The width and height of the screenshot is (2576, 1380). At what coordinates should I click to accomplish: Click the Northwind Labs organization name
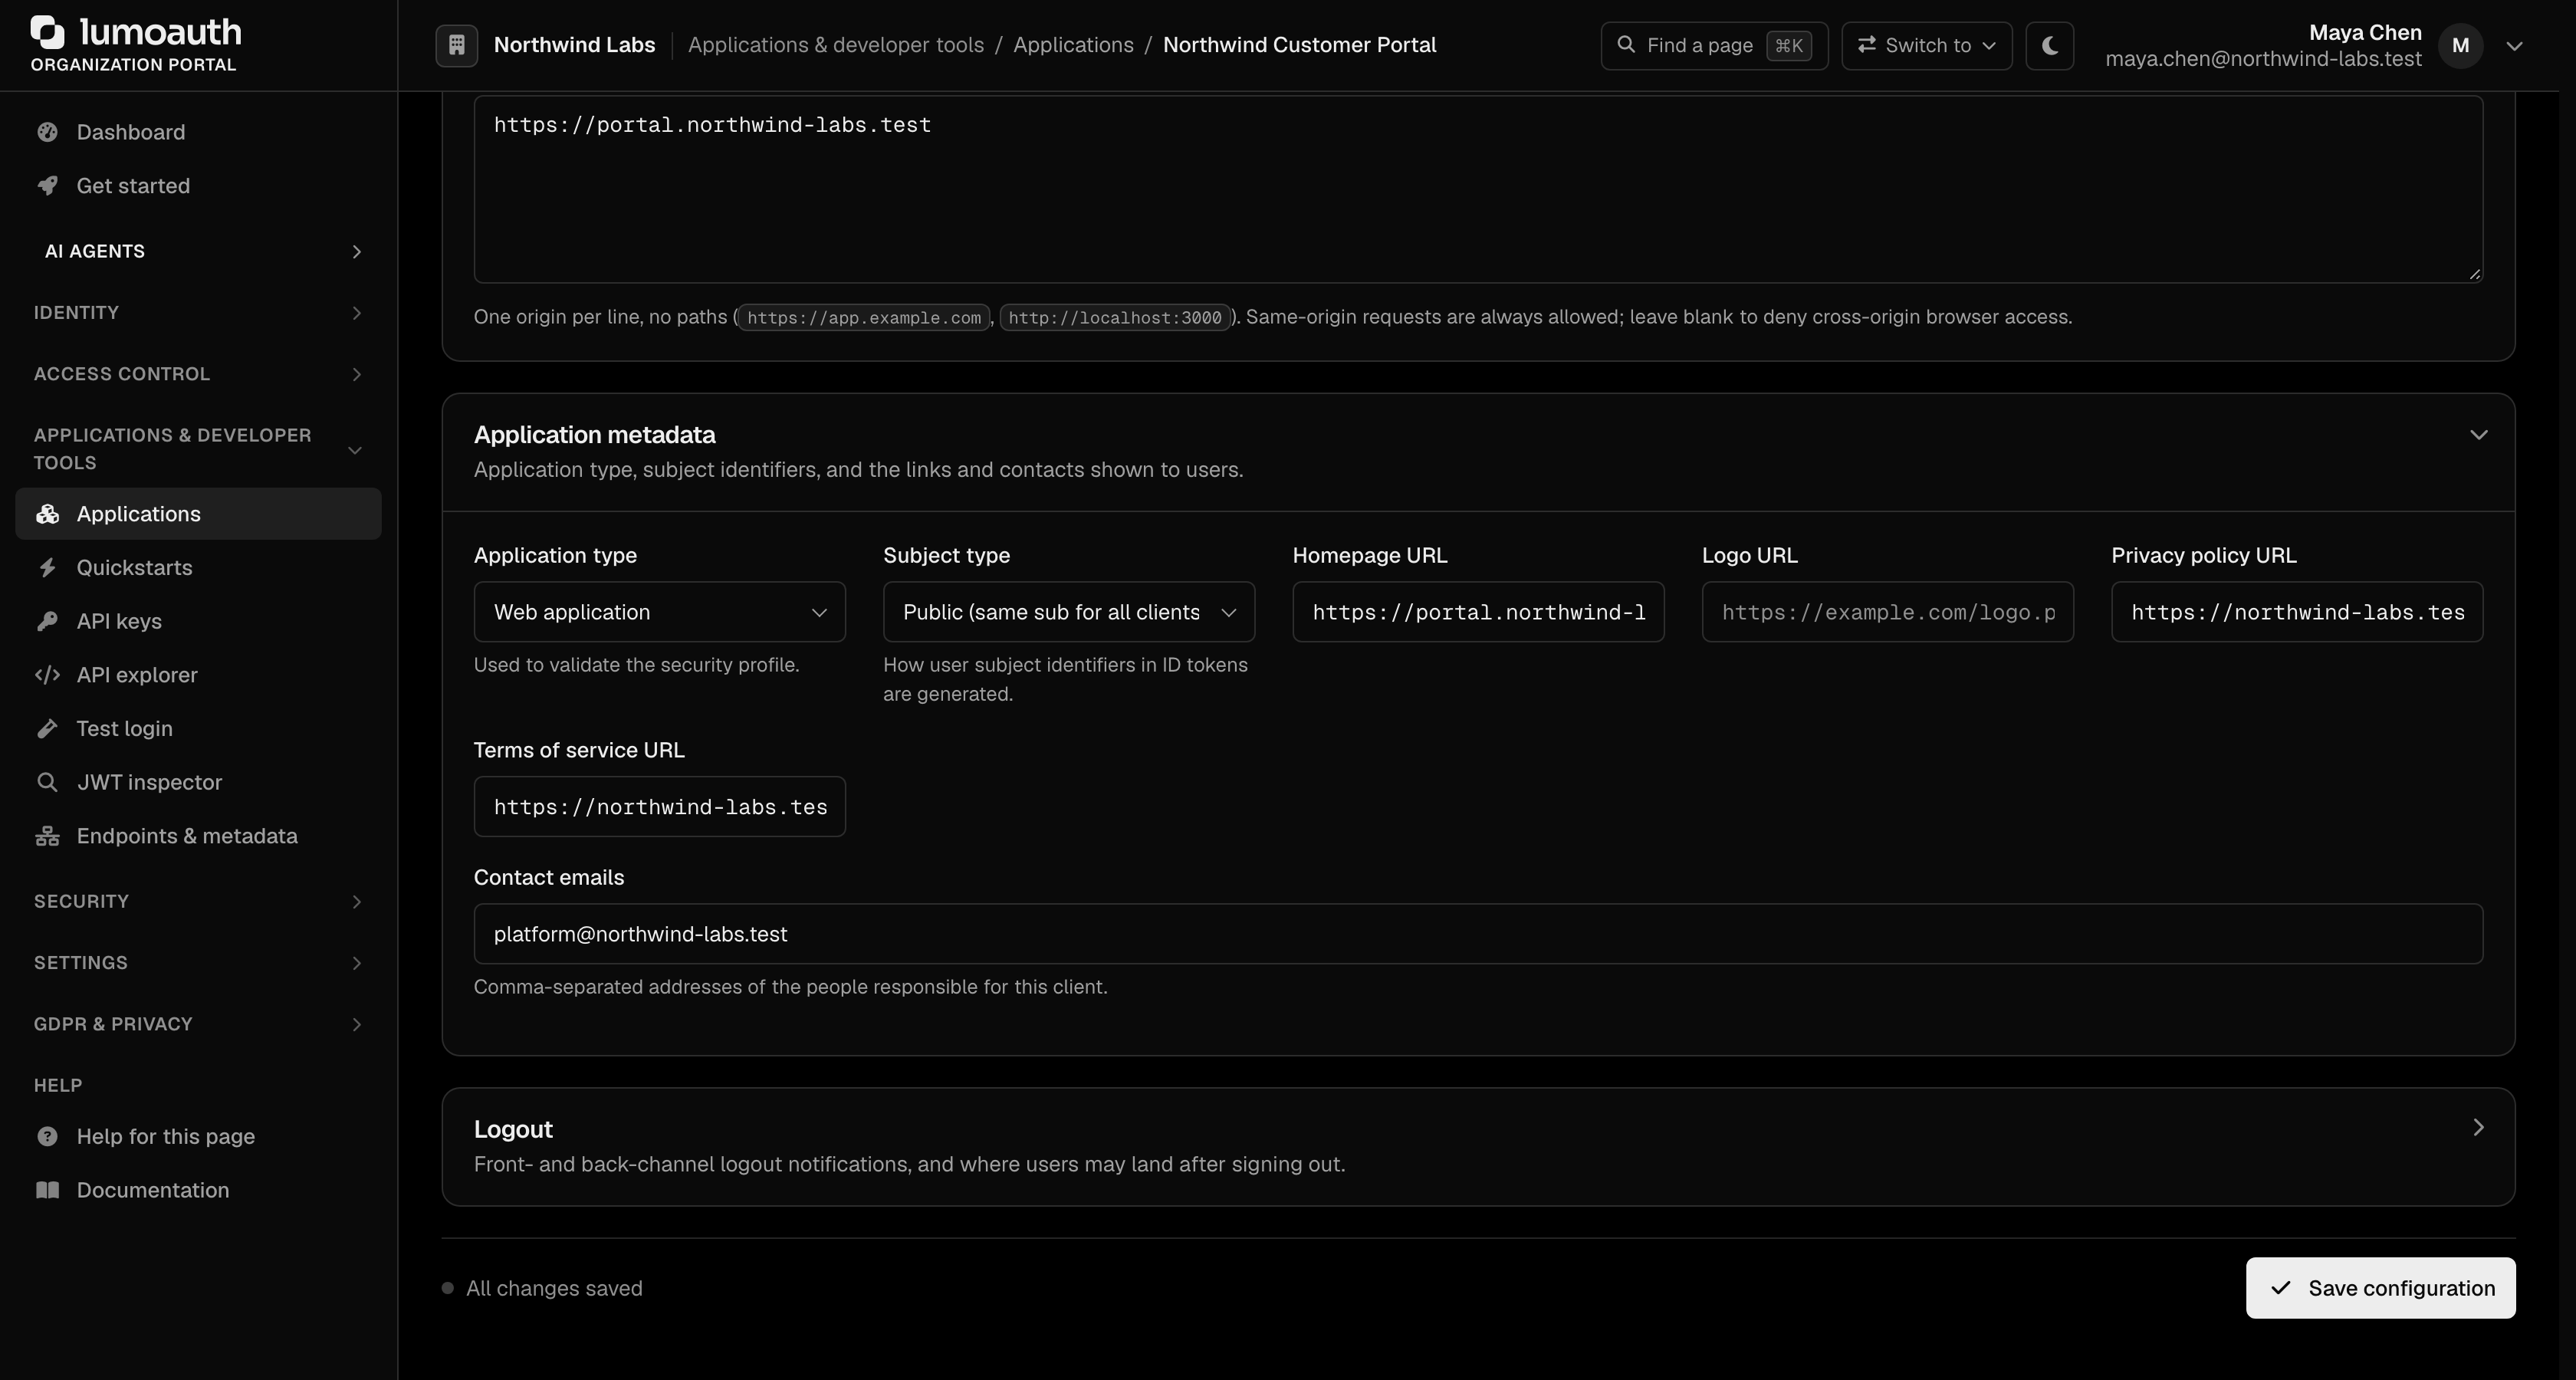[x=574, y=45]
